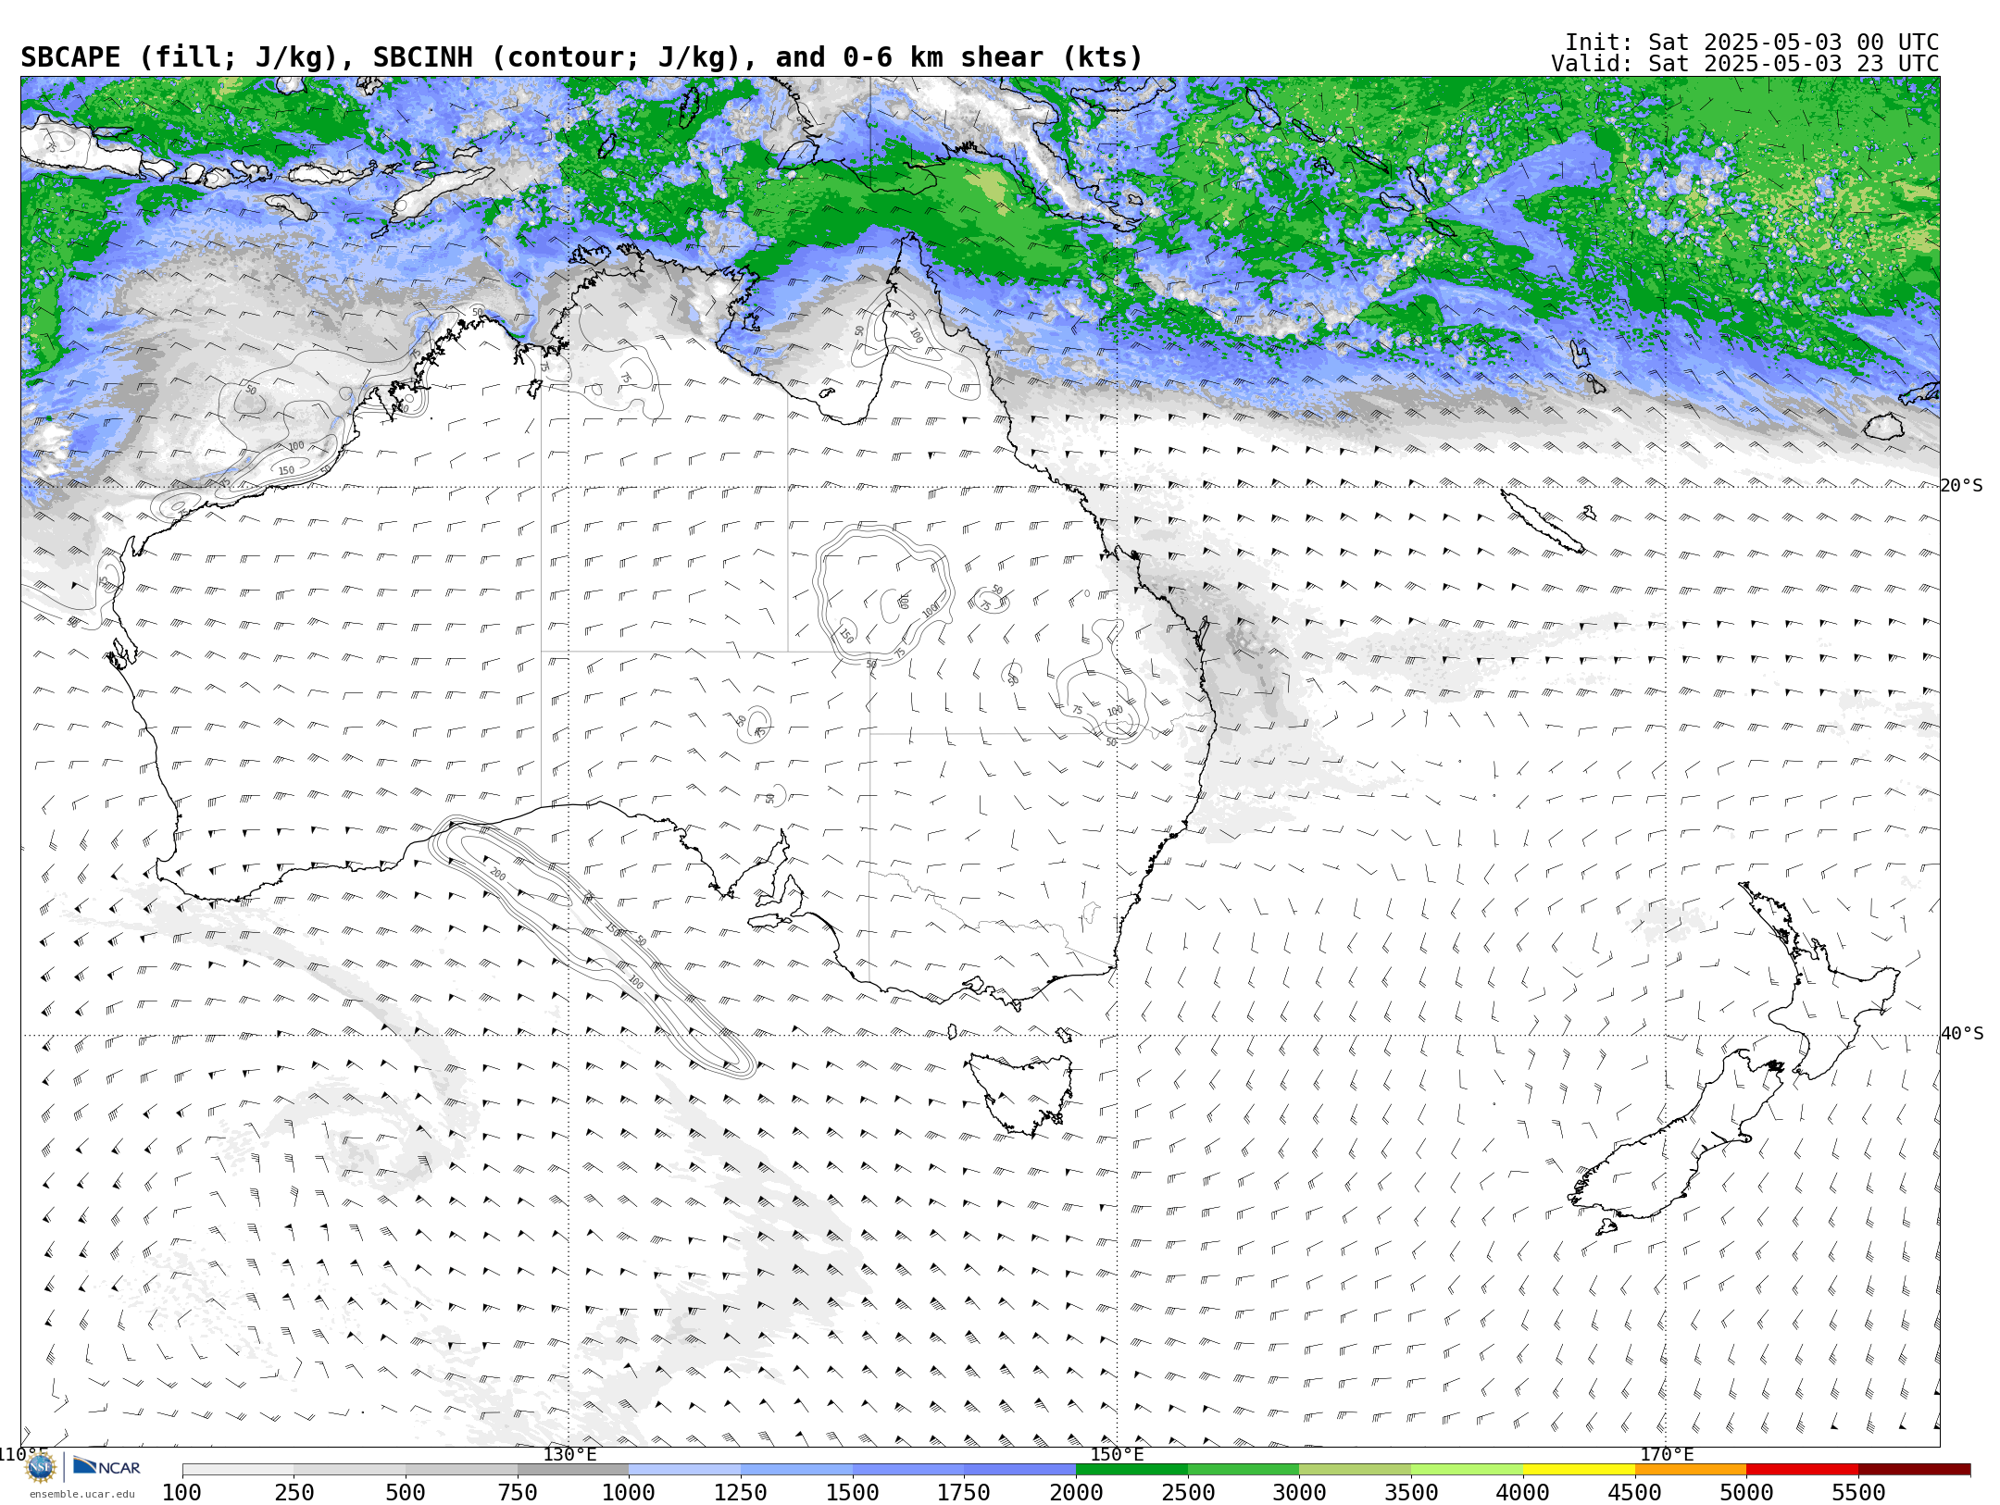Click the colorbar label 250

[x=294, y=1493]
